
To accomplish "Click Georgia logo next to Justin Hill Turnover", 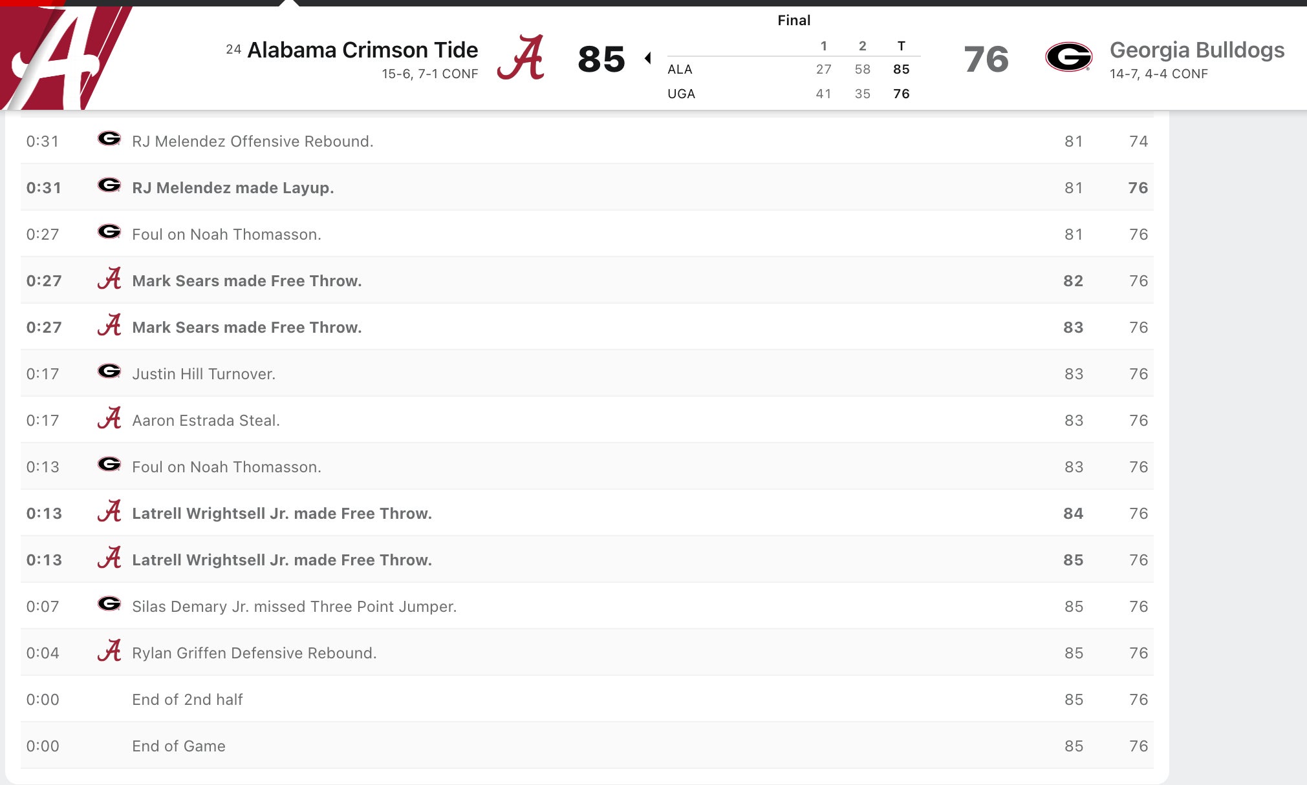I will 109,372.
